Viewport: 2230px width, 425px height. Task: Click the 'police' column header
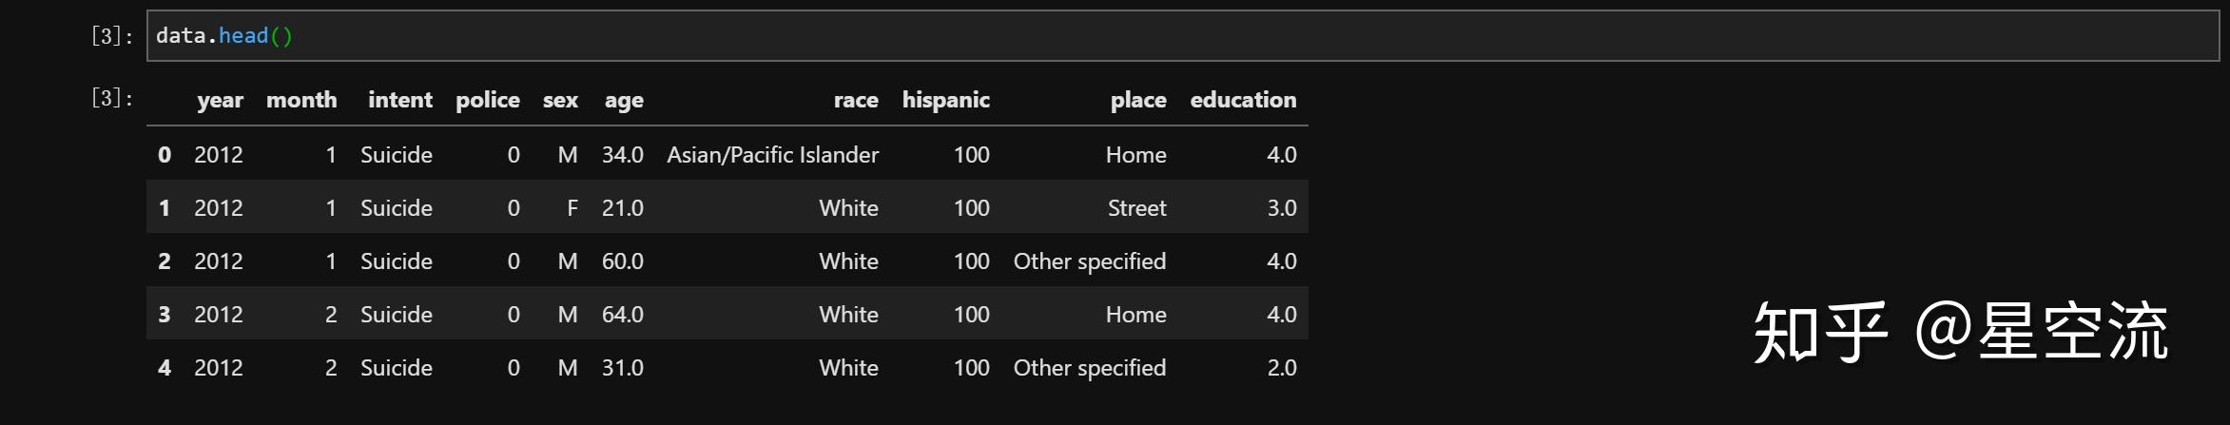(x=488, y=100)
